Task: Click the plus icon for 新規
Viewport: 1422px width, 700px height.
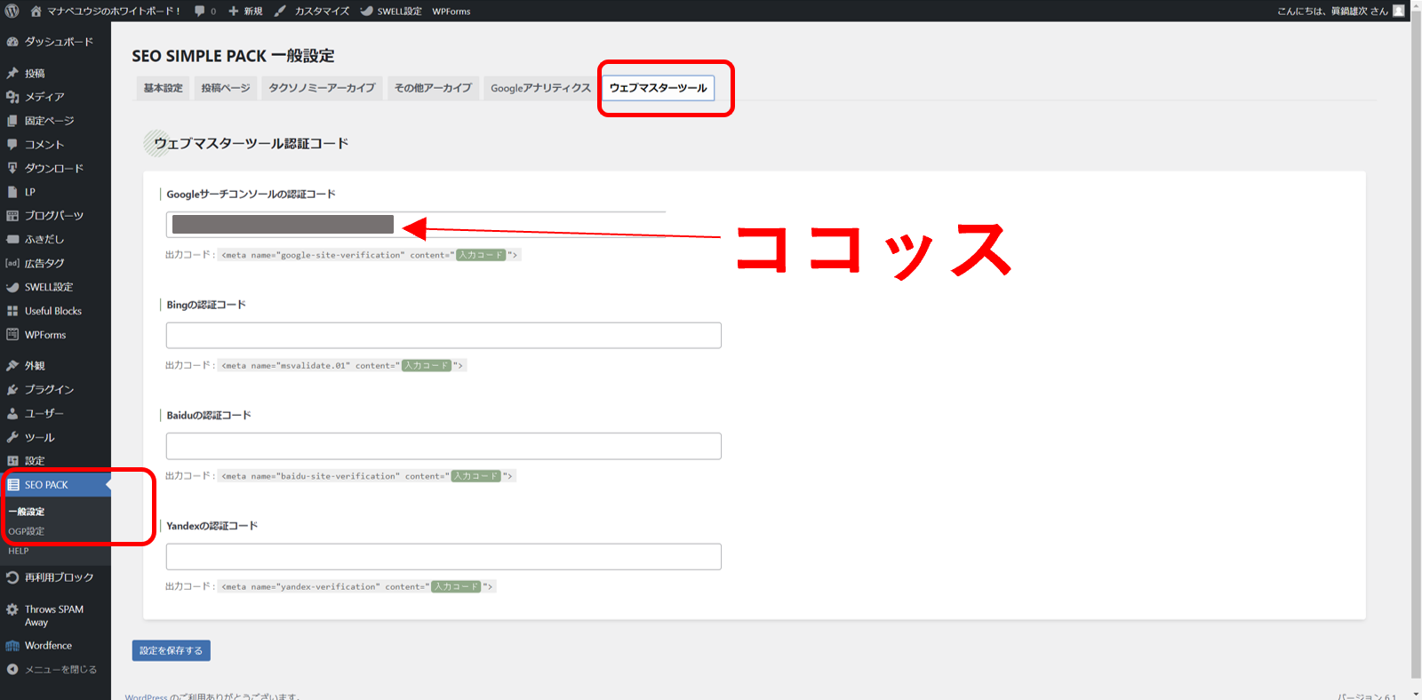Action: click(233, 11)
